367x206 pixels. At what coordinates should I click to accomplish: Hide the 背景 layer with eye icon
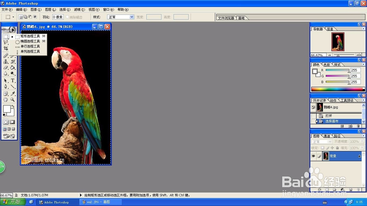(x=313, y=156)
